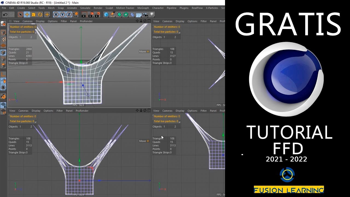
Task: Click the Planar Workplane icon
Action: [x=3, y=111]
